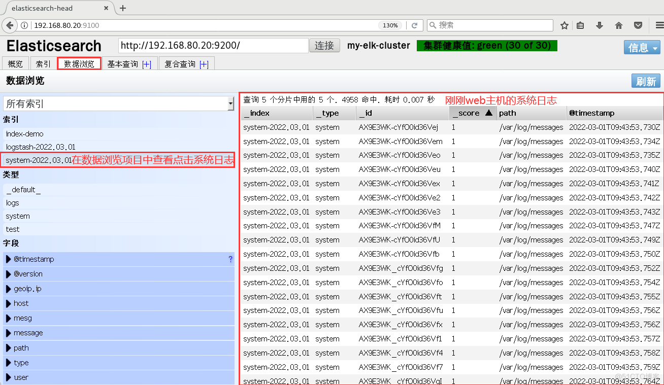Click timestamp 2022-03-01T09:43:53.741Z
This screenshot has width=664, height=385.
[x=614, y=184]
